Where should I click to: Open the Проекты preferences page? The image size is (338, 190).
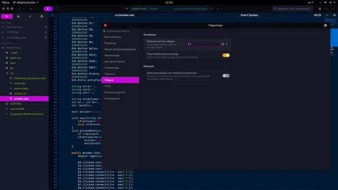120,74
